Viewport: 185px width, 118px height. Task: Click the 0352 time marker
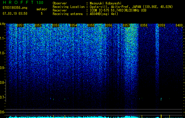pos(38,25)
